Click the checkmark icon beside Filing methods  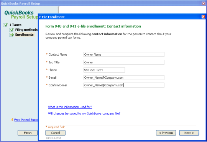(11, 30)
